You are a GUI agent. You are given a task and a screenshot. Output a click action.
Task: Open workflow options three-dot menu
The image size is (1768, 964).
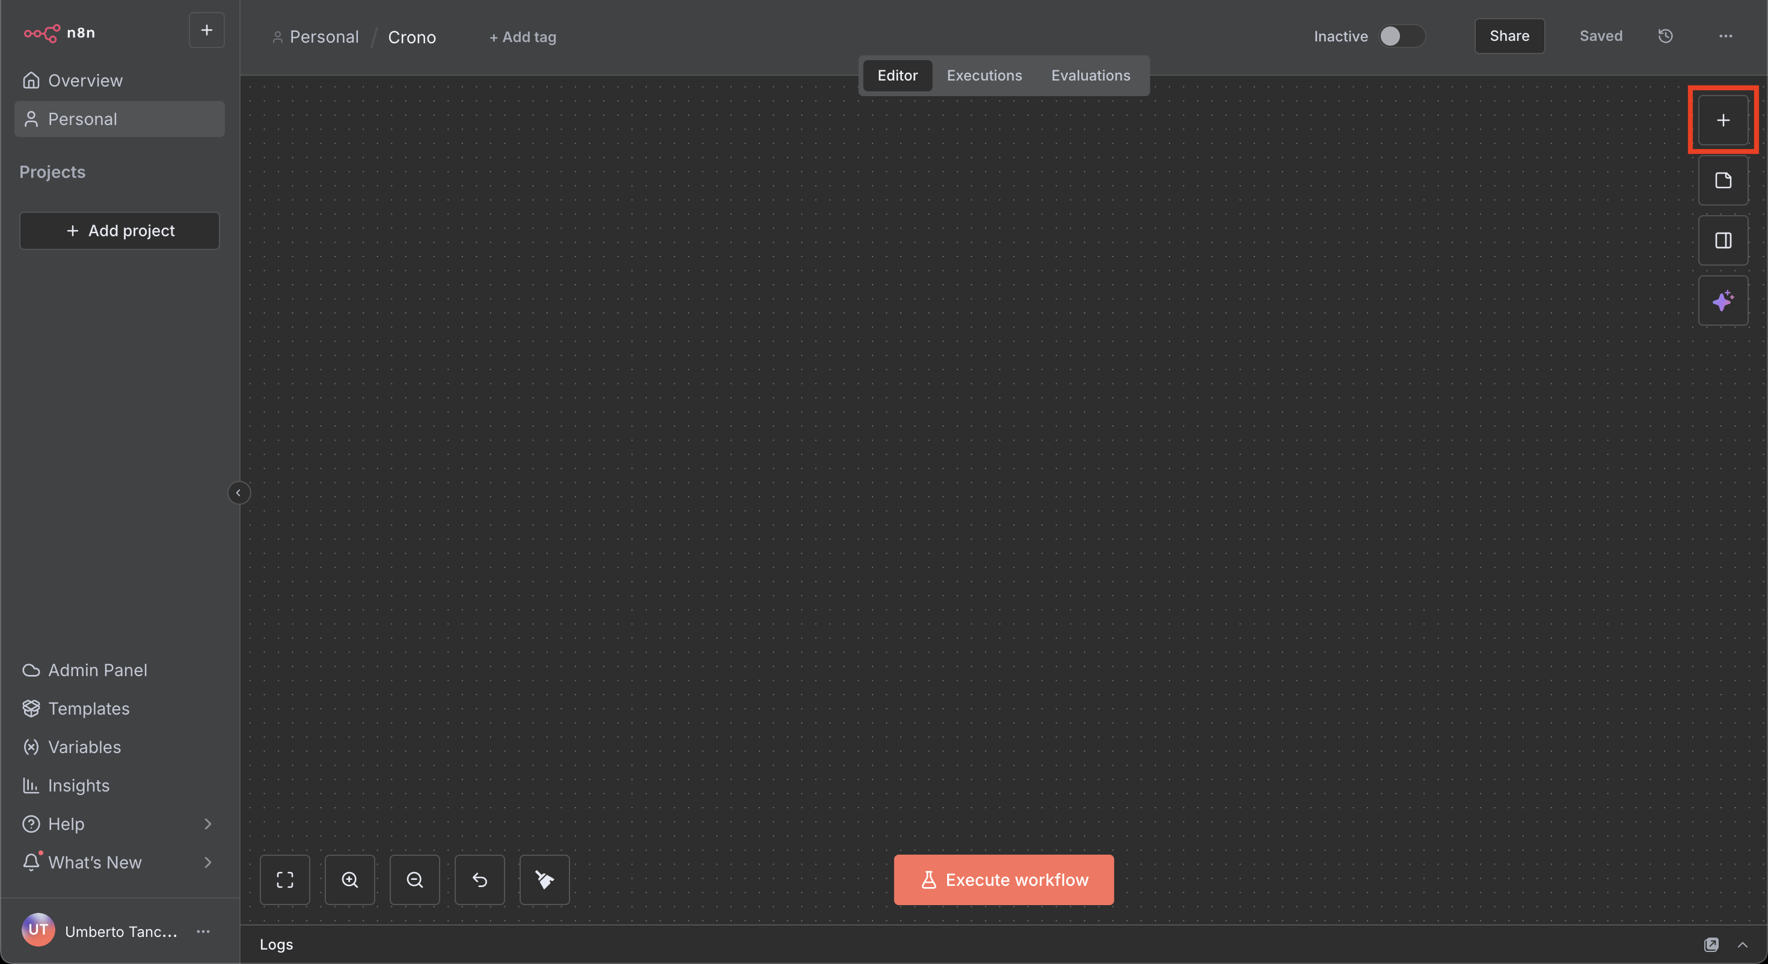click(x=1725, y=37)
